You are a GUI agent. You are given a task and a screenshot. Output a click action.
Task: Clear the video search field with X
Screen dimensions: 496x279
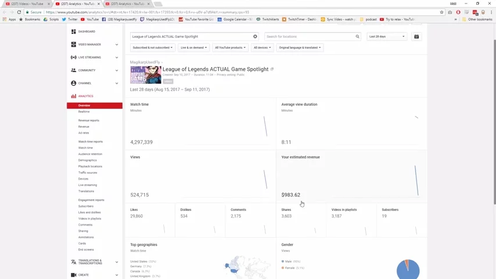pos(255,37)
